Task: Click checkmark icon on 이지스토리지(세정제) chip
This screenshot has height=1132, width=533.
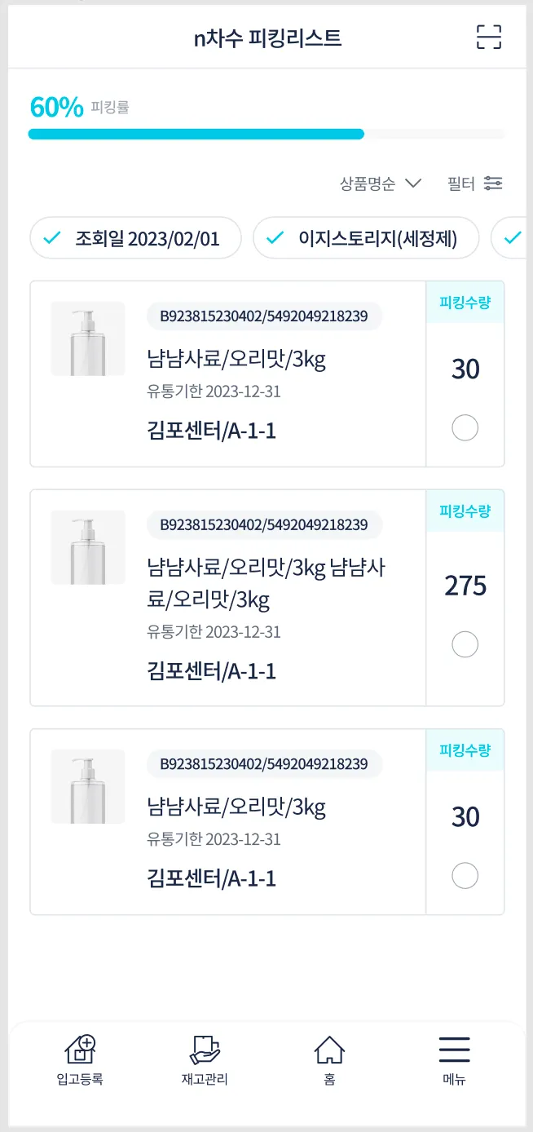Action: [275, 238]
